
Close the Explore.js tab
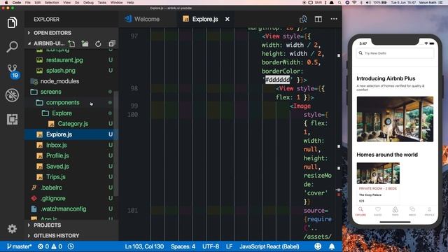(227, 19)
